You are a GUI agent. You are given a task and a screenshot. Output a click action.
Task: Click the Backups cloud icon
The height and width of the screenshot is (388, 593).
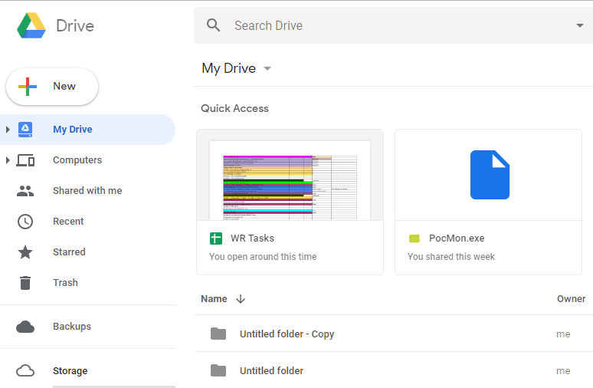pos(25,327)
